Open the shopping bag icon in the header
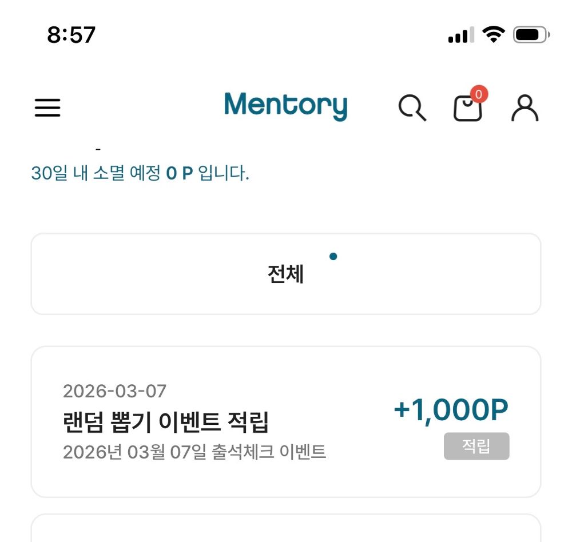Screen dimensions: 572x542 [468, 110]
